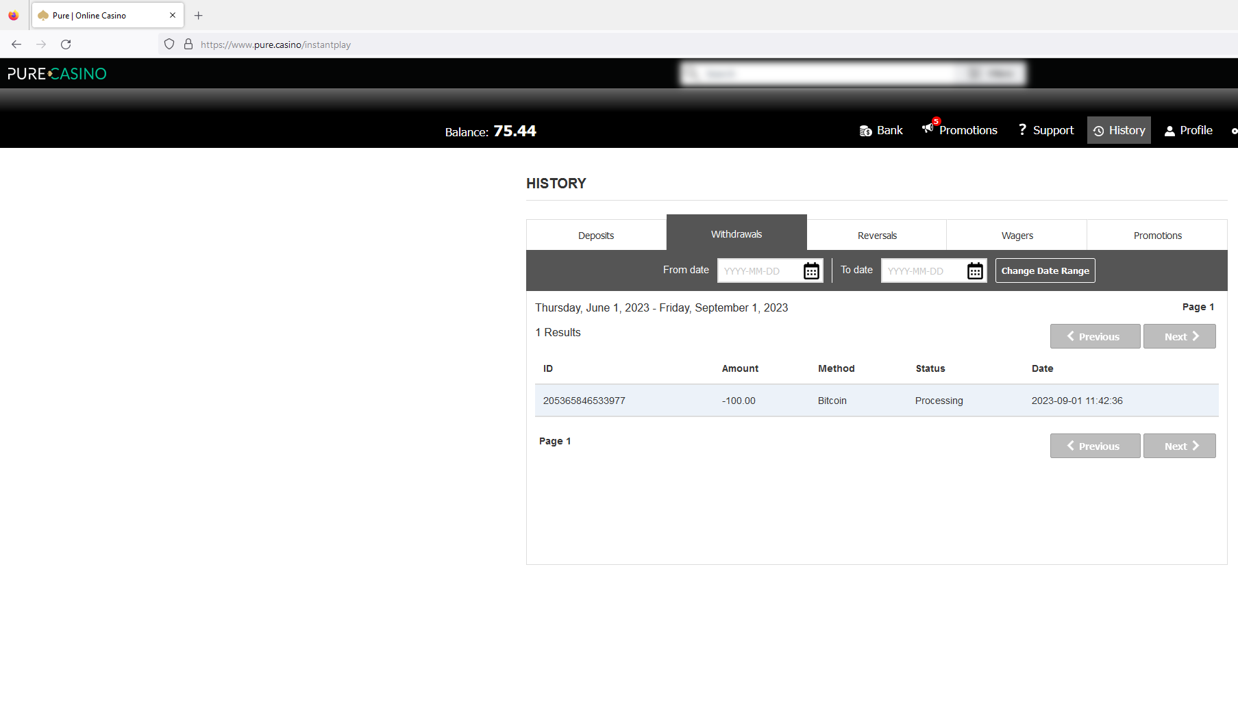Click the Previous page button
Viewport: 1238px width, 719px height.
click(x=1095, y=336)
